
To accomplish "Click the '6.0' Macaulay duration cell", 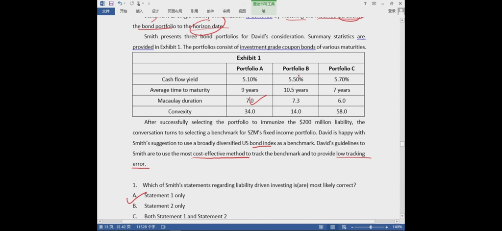I will coord(342,101).
